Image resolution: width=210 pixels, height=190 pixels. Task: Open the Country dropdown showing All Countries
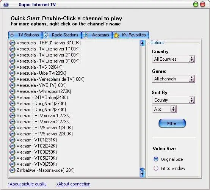[173, 59]
